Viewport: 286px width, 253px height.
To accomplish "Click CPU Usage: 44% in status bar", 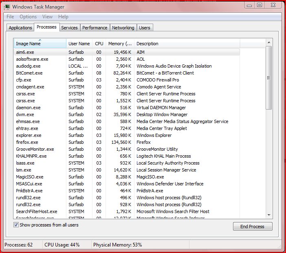I will [x=62, y=245].
